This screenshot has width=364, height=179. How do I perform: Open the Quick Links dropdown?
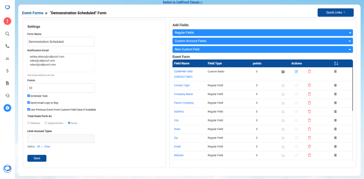click(x=335, y=13)
